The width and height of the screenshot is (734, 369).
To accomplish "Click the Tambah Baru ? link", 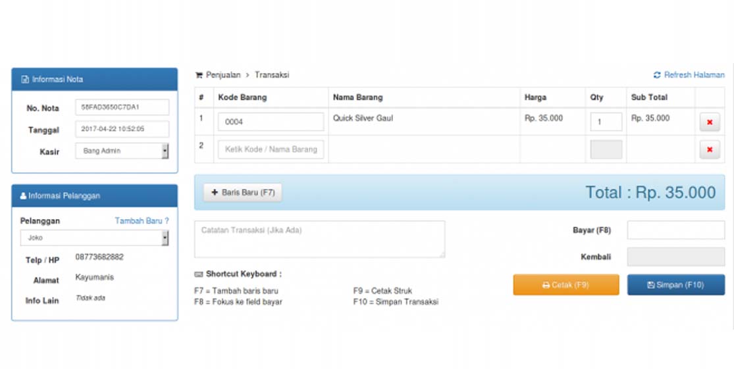I will pos(142,221).
